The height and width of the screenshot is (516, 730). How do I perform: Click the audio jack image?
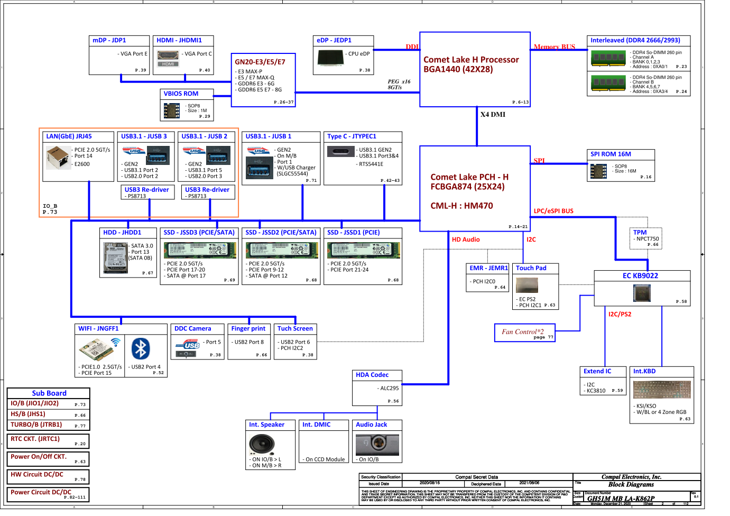click(377, 444)
